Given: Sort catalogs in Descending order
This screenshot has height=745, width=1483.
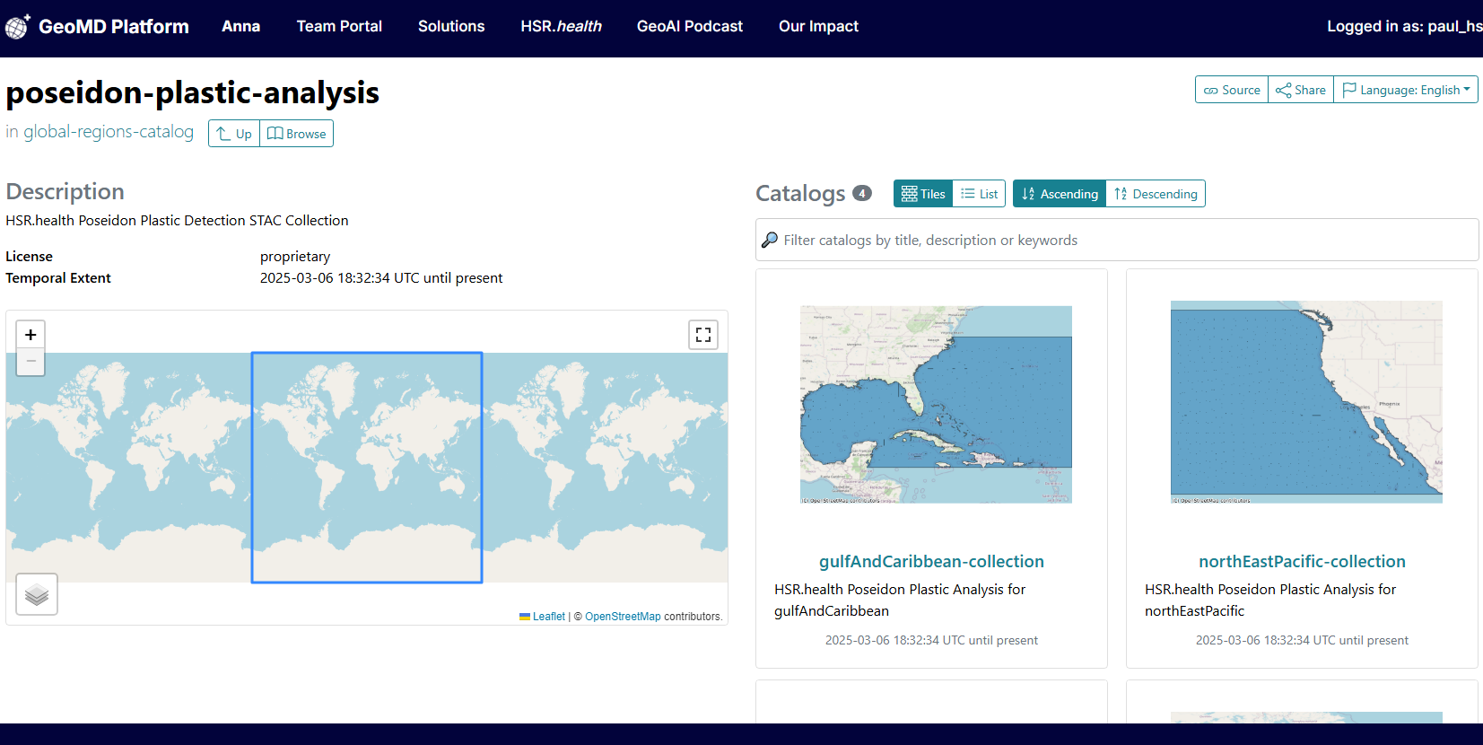Looking at the screenshot, I should (1156, 194).
